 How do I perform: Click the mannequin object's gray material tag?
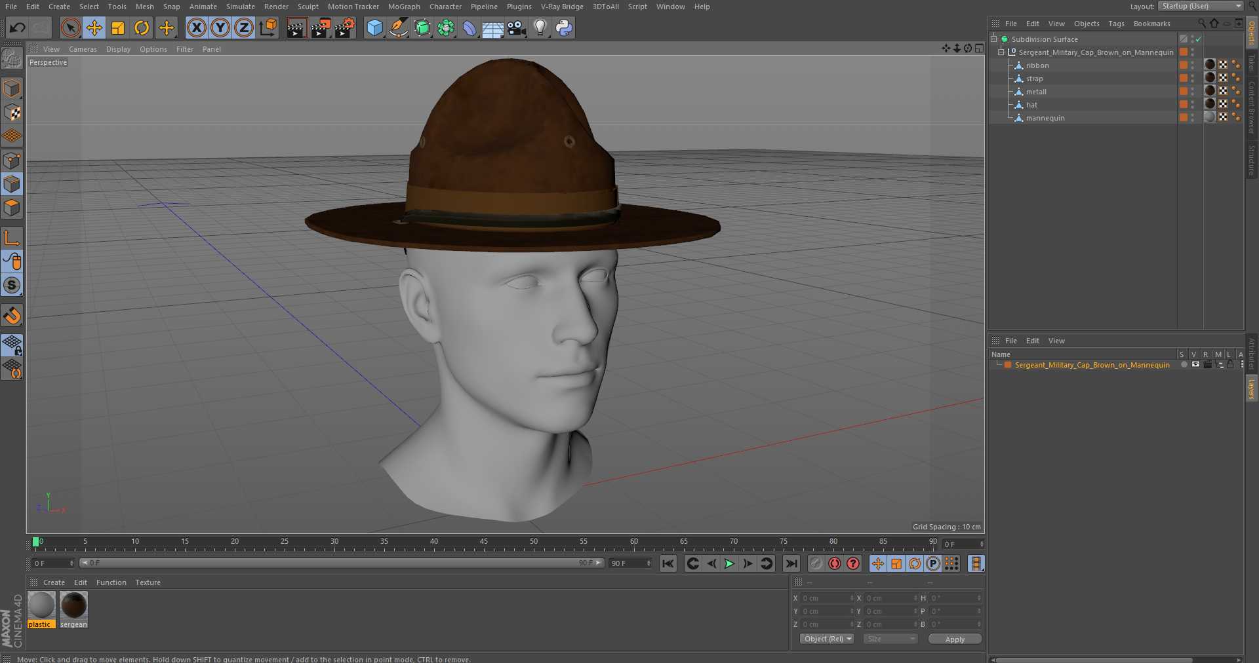(1210, 117)
